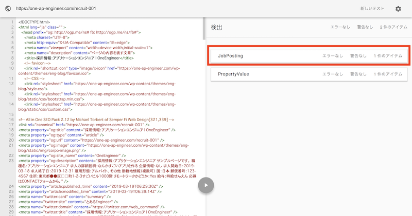
Task: Start a new test via 新しいテスト
Action: coord(372,8)
